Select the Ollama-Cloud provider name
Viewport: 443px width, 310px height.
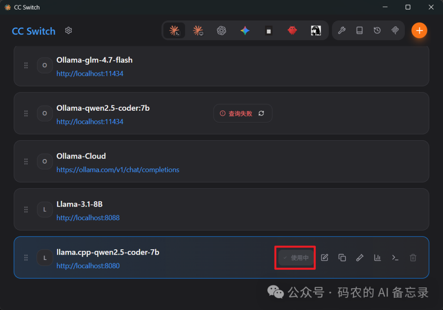[81, 156]
